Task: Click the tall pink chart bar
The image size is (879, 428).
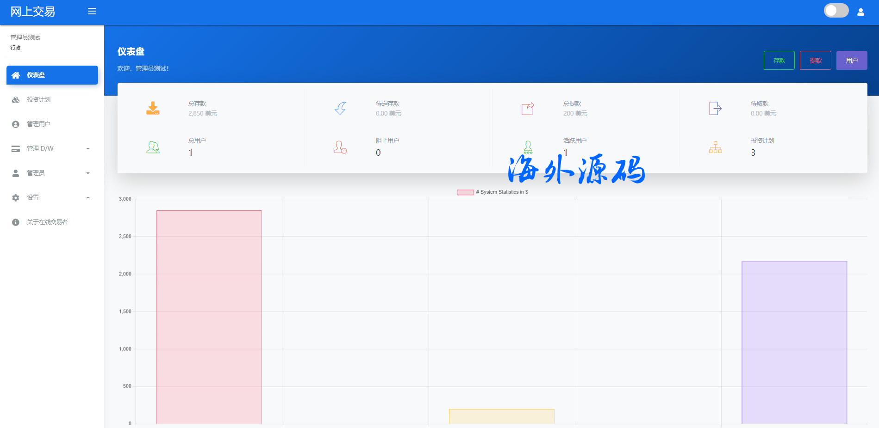Action: click(209, 317)
